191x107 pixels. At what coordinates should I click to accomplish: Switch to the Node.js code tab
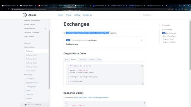92,60
